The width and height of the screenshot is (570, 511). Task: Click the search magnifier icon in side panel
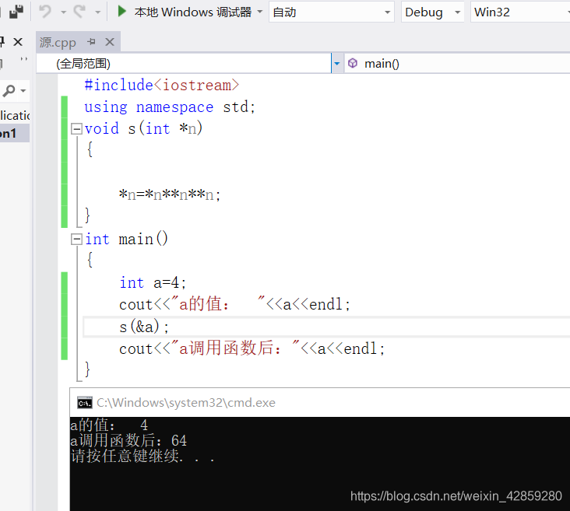pyautogui.click(x=9, y=90)
